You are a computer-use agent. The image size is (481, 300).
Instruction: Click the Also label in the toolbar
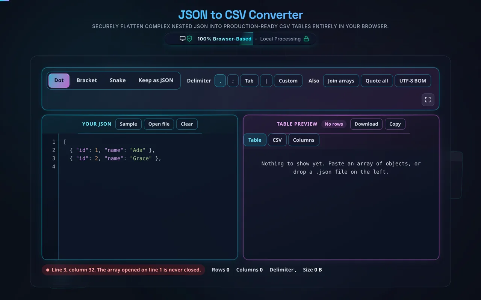(x=314, y=81)
